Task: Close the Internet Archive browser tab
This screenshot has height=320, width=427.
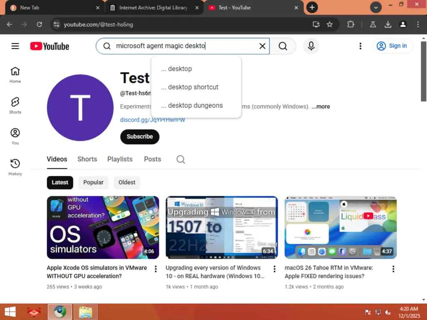Action: pyautogui.click(x=197, y=7)
